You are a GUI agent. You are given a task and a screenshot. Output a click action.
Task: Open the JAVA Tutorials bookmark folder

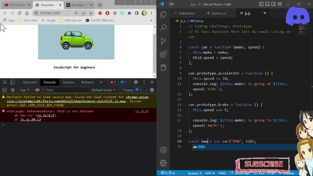[70, 21]
